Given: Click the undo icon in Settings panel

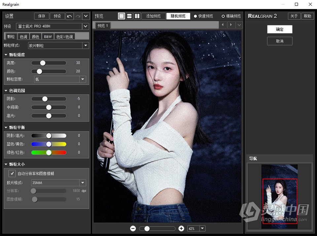Looking at the screenshot, I should tap(70, 16).
